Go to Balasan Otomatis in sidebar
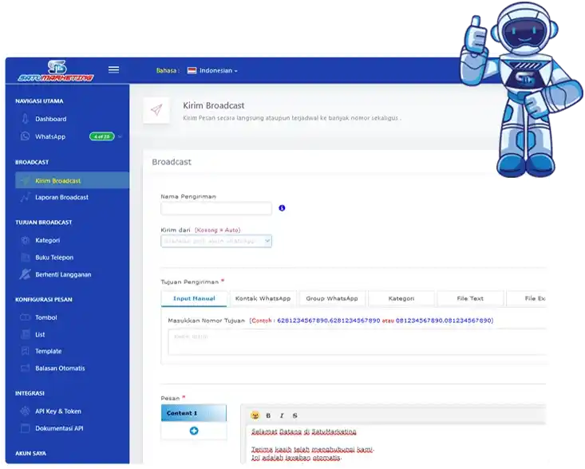Viewport: 585px width, 469px height. (x=60, y=368)
